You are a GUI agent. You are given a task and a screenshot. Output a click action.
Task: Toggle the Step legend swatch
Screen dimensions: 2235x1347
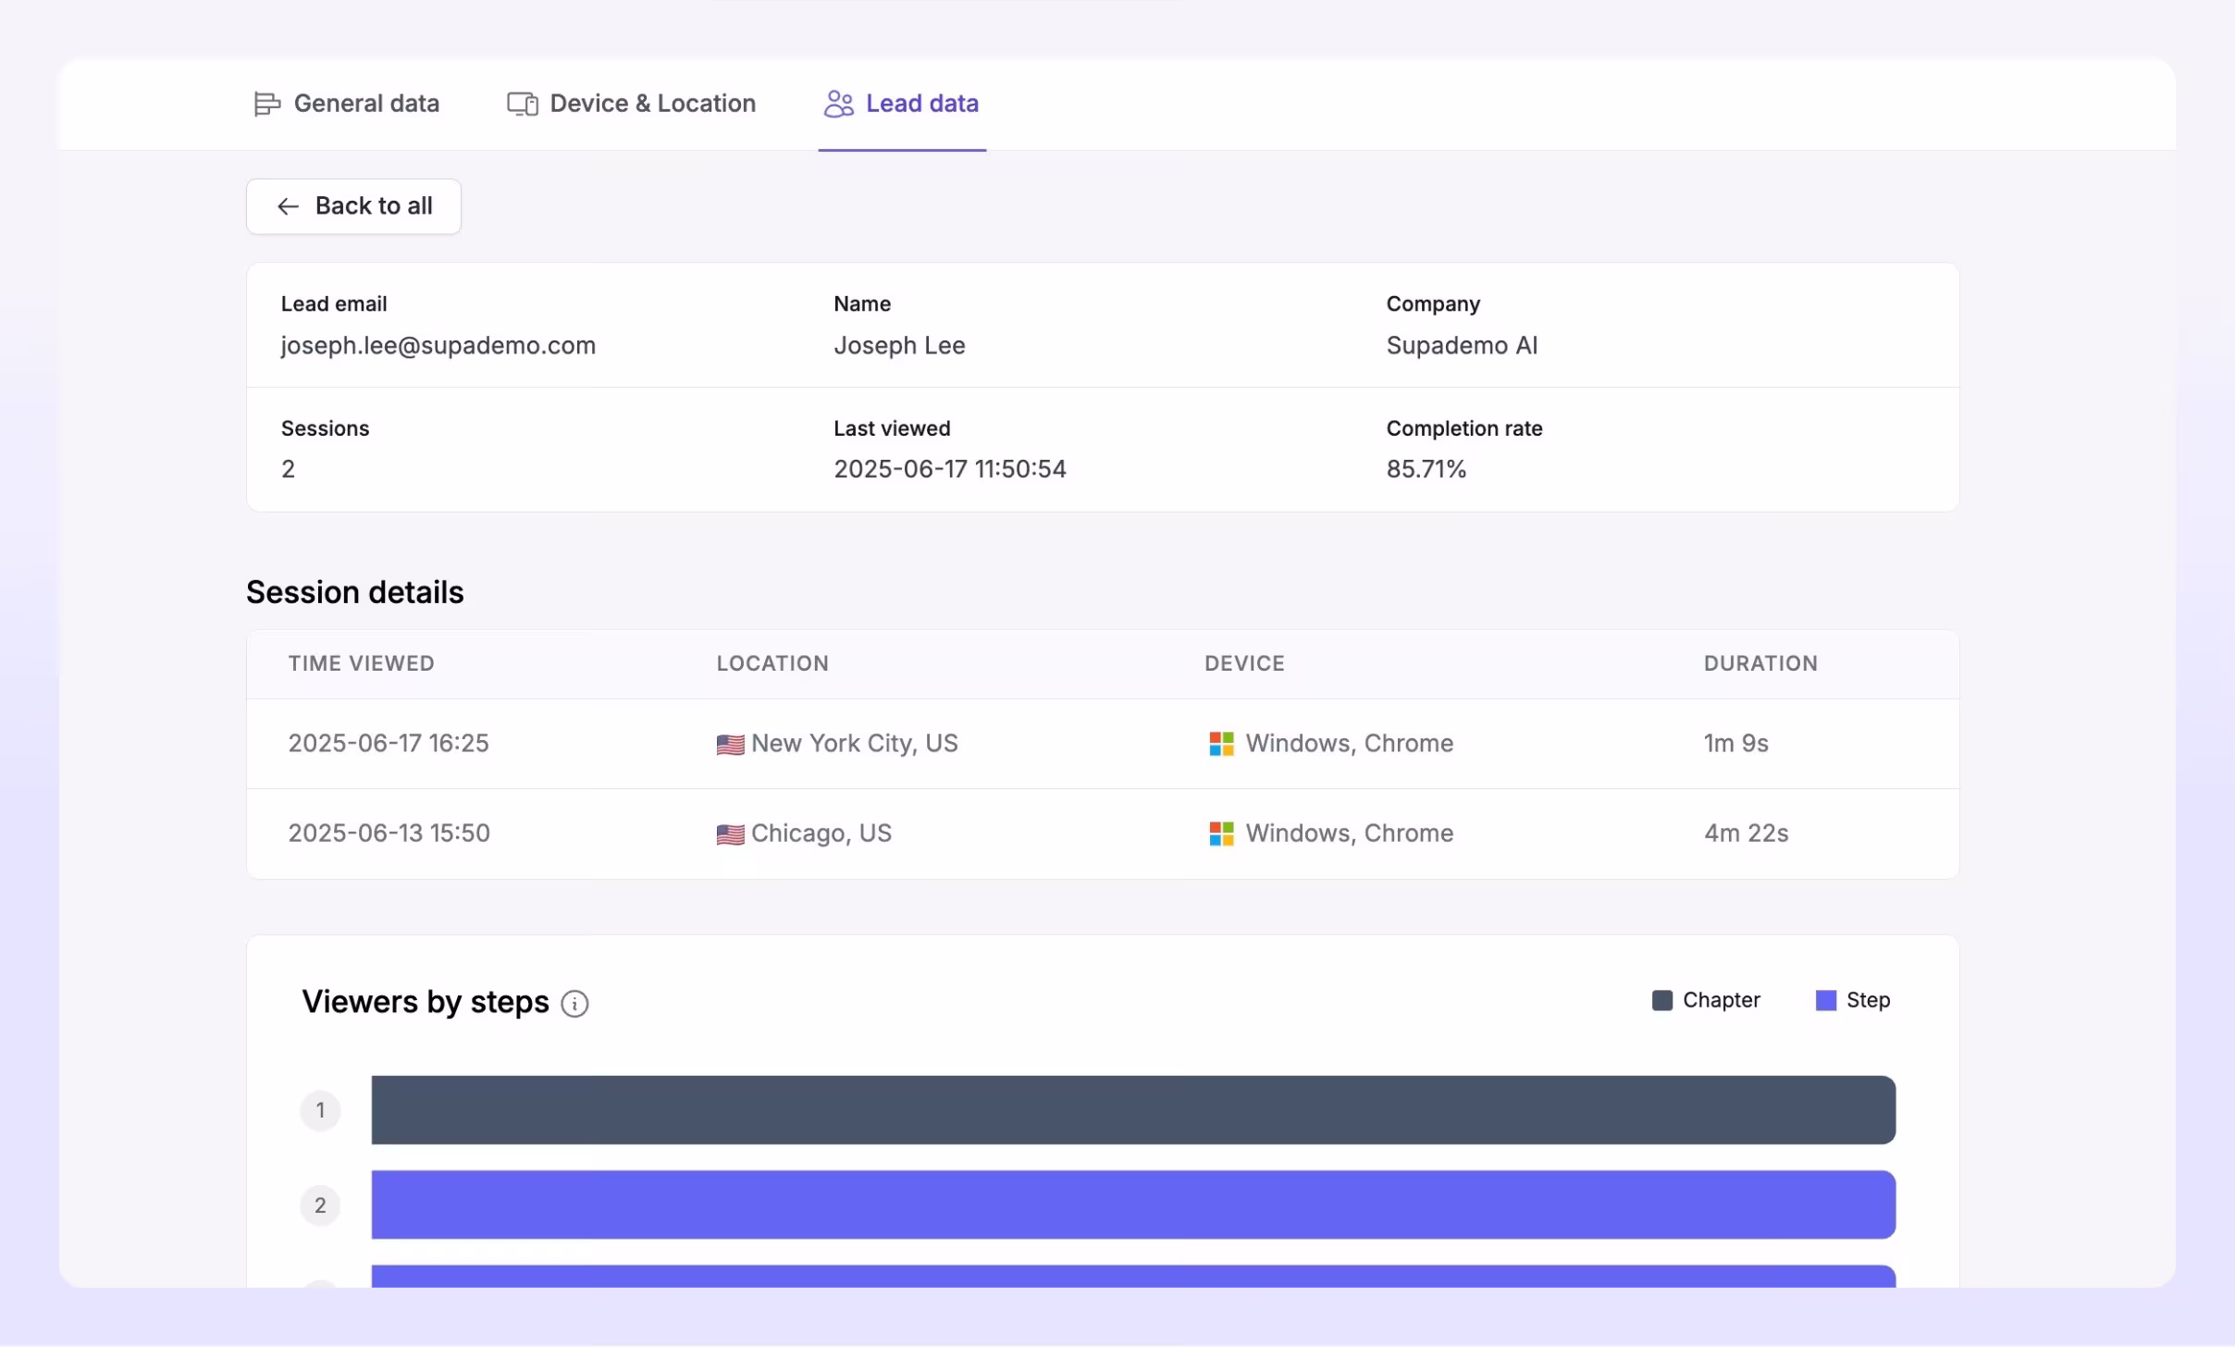[x=1825, y=1000]
